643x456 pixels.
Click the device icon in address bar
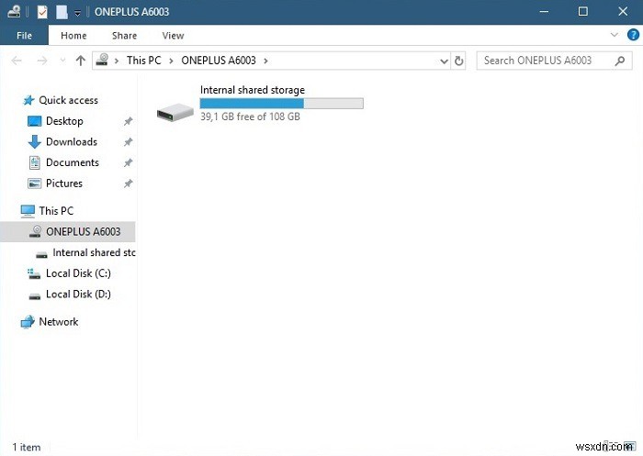coord(102,61)
